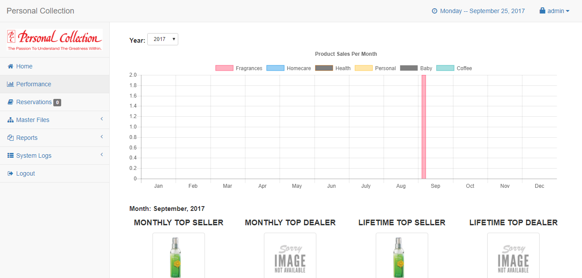
Task: Click the Performance bar chart icon
Action: (x=10, y=84)
